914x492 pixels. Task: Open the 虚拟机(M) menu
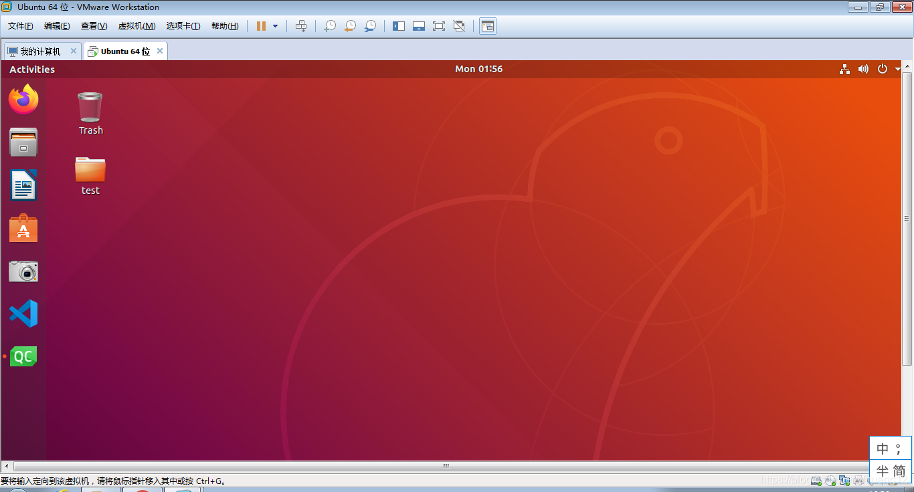(x=136, y=26)
